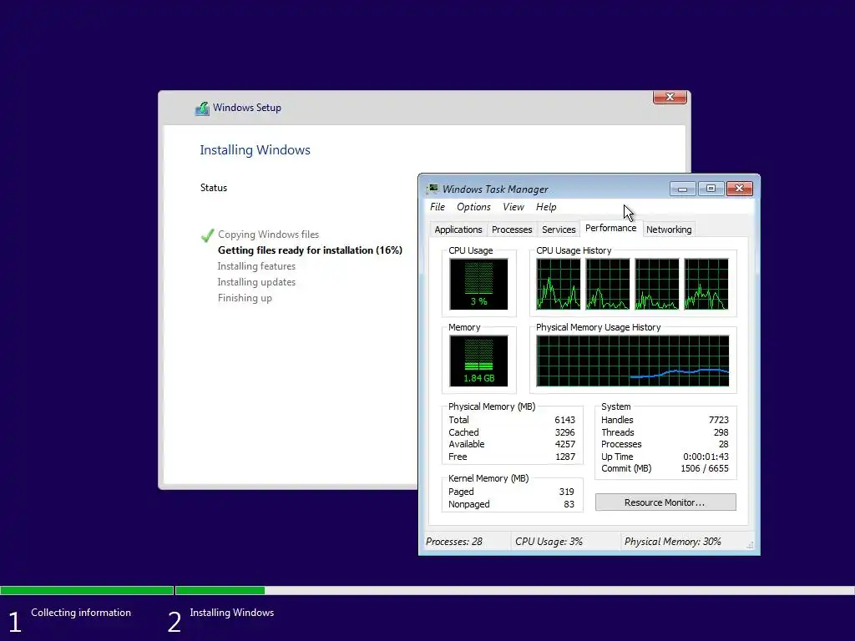Click the Handles value 7723
The image size is (855, 641).
pyautogui.click(x=719, y=420)
